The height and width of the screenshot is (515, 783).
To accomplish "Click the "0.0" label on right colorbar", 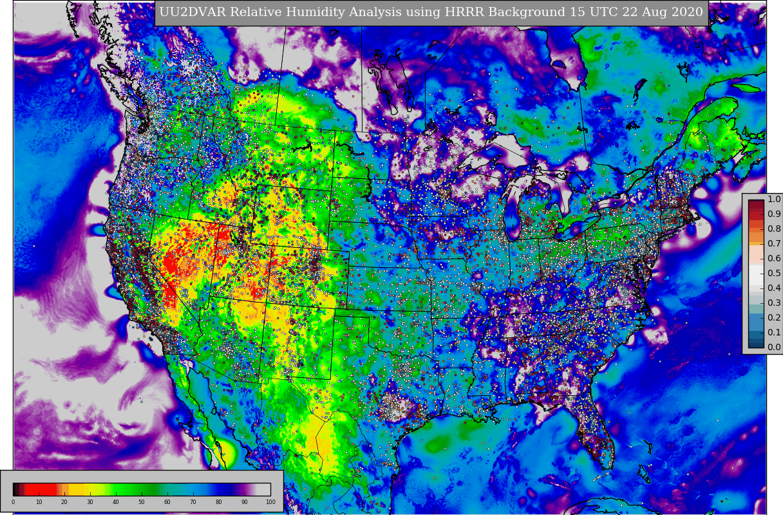I will (x=774, y=348).
